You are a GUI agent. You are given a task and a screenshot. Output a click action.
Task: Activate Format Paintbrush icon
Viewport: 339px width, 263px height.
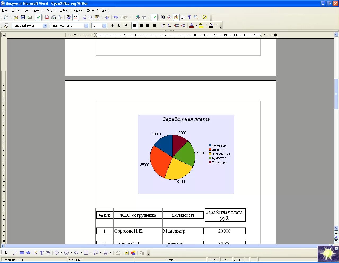(107, 17)
